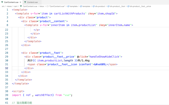169x105 pixels.
Task: Click the cube icon before div.product__foot__price breadcrumb
Action: point(128,6)
